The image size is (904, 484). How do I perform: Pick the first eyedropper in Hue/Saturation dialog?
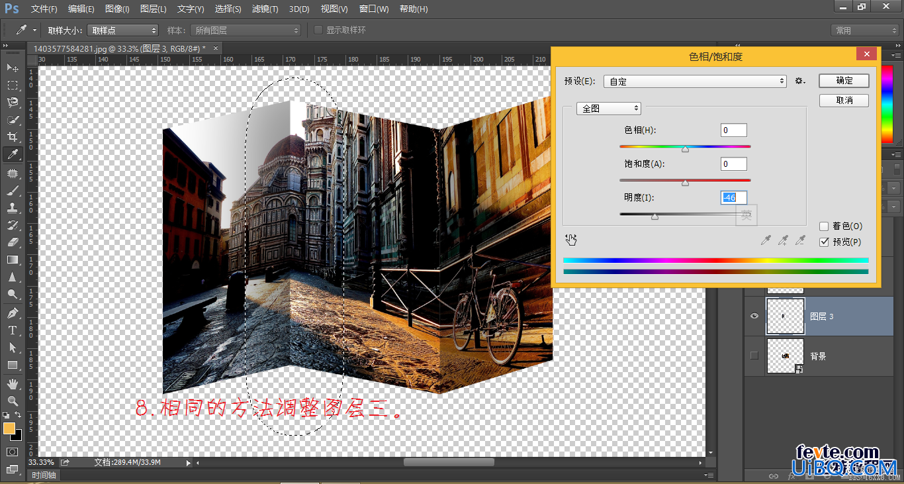[x=766, y=240]
